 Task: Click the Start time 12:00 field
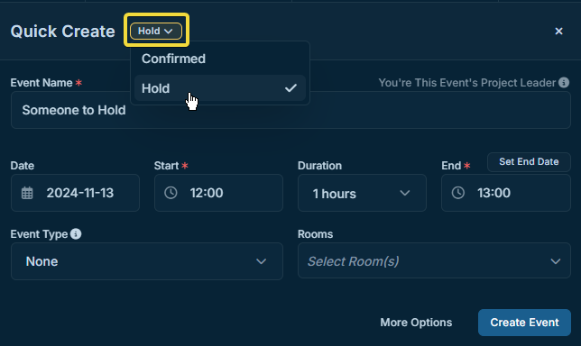click(218, 193)
